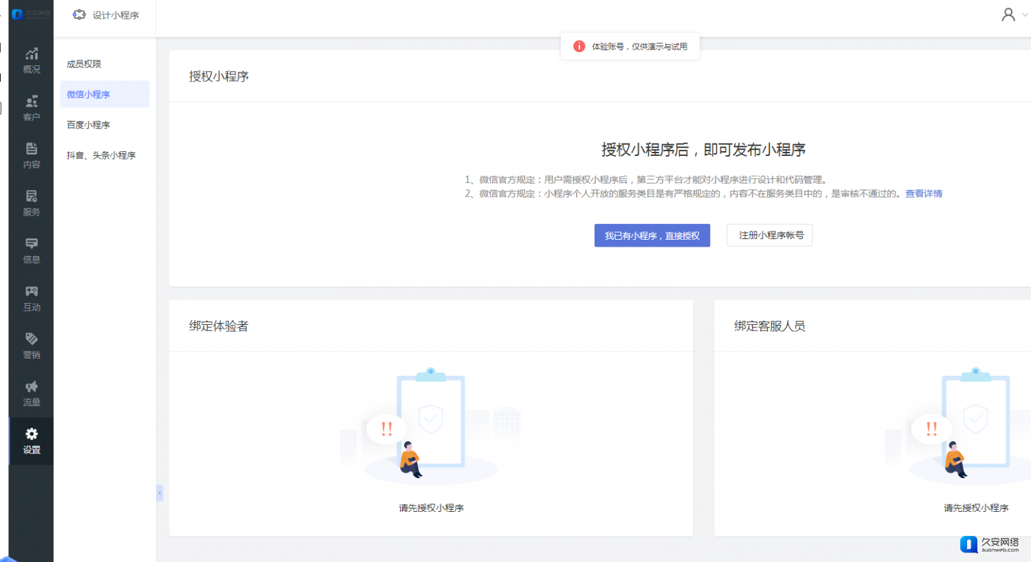This screenshot has width=1031, height=562.
Task: Click the 设计小程序 design icon in header
Action: (x=80, y=15)
